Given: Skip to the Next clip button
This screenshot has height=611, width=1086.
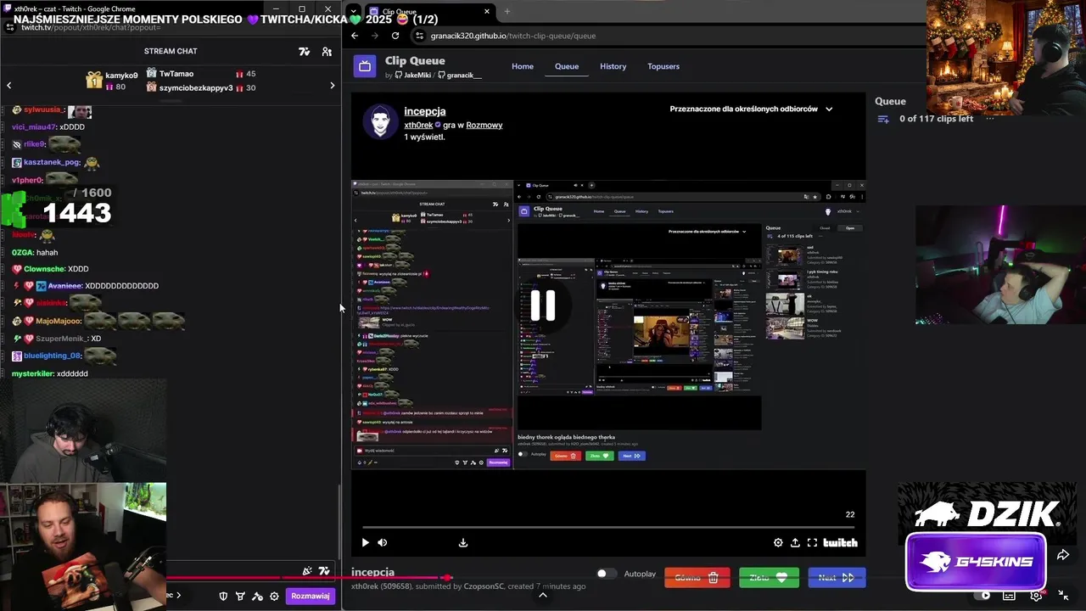Looking at the screenshot, I should pyautogui.click(x=837, y=578).
